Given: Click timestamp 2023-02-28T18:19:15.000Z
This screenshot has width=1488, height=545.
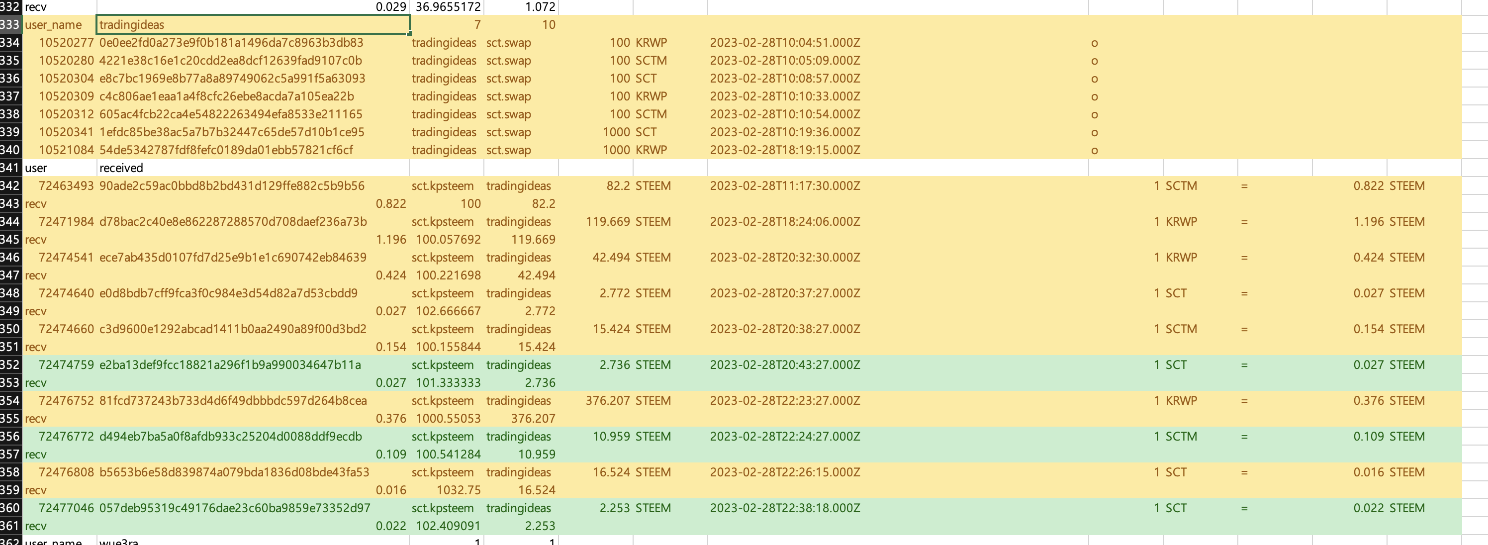Looking at the screenshot, I should coord(784,150).
